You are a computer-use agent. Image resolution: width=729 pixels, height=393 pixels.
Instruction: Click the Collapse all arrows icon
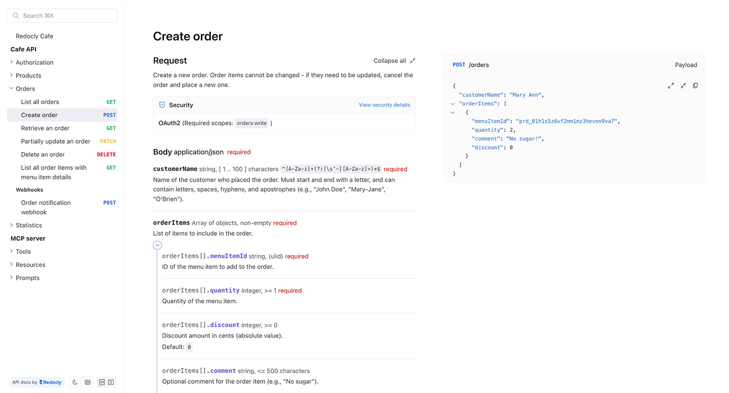(413, 61)
